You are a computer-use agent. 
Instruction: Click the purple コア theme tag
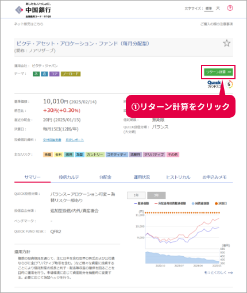[55, 74]
